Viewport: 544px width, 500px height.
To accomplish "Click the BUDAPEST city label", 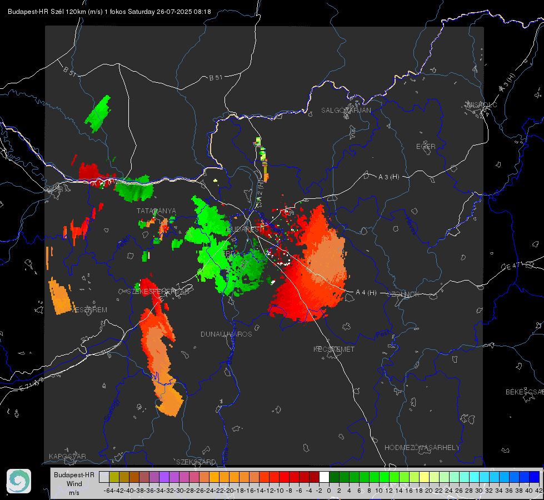I will tap(244, 229).
